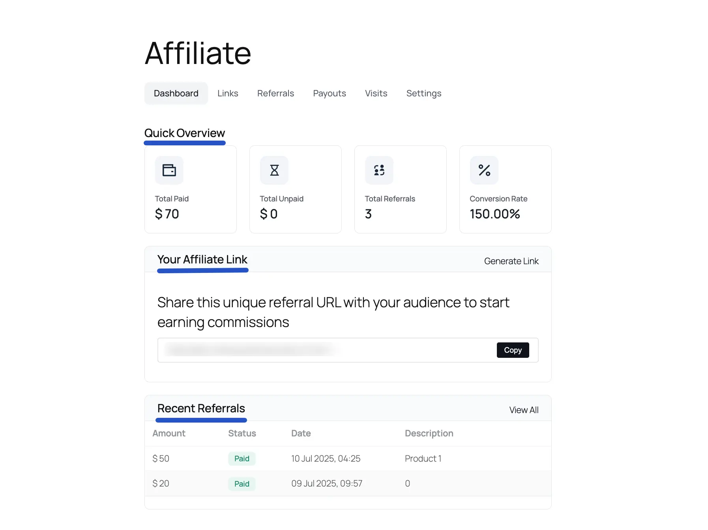
Task: Click the Amount column header
Action: click(x=169, y=433)
